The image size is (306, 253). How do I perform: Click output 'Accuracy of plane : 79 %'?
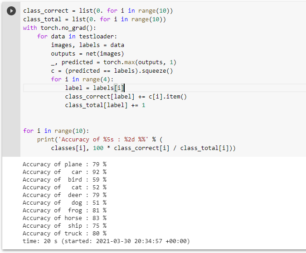pos(64,164)
